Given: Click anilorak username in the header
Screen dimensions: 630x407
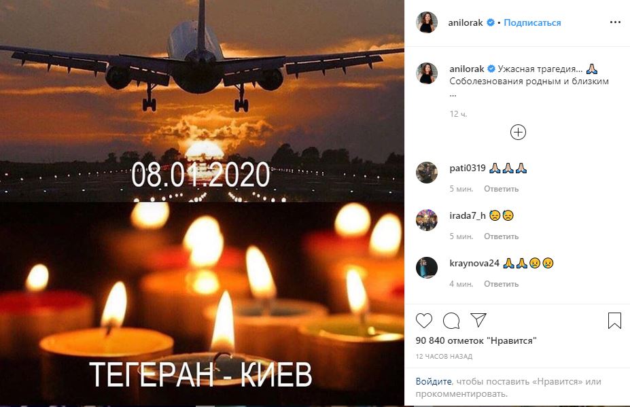Looking at the screenshot, I should pyautogui.click(x=466, y=22).
